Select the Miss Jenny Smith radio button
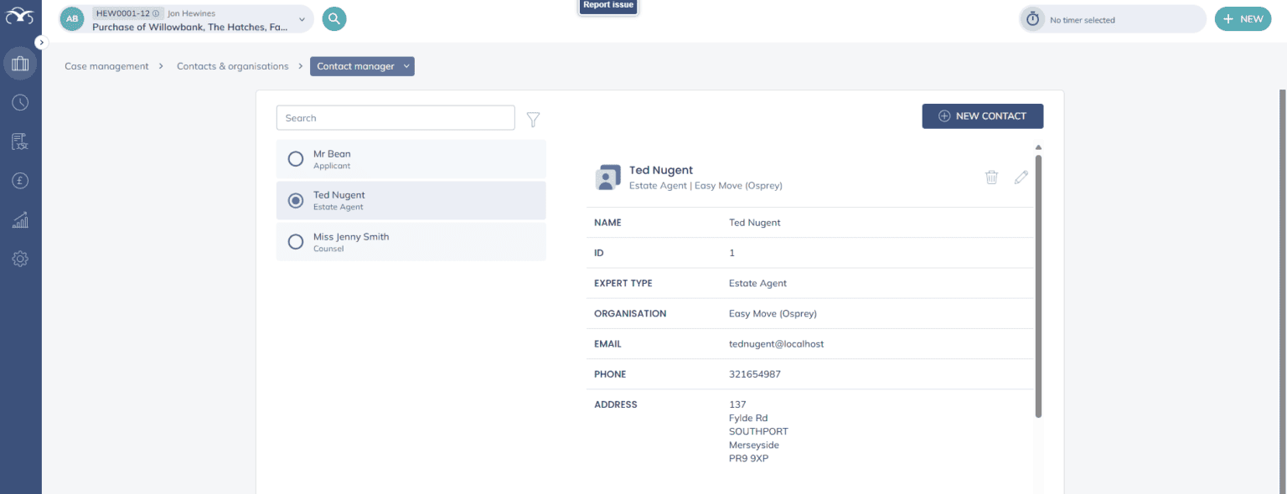This screenshot has width=1287, height=494. [x=295, y=242]
